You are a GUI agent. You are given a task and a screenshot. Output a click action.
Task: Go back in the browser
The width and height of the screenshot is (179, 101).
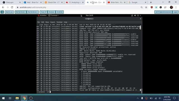coord(3,7)
